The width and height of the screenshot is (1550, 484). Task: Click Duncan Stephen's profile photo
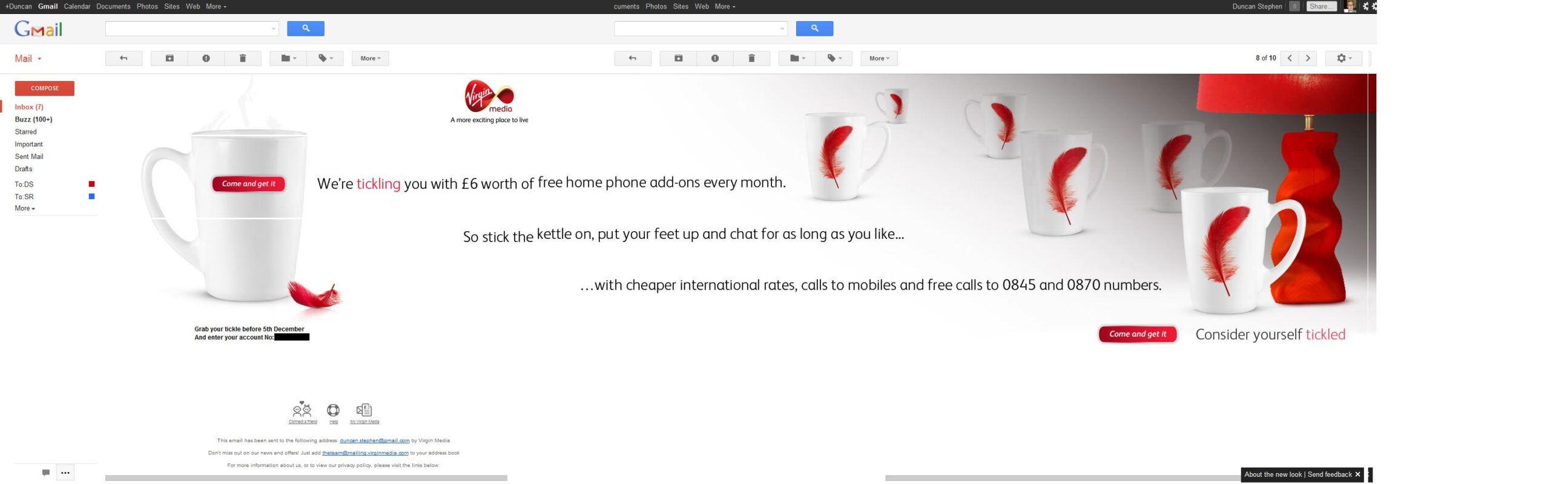click(x=1349, y=7)
